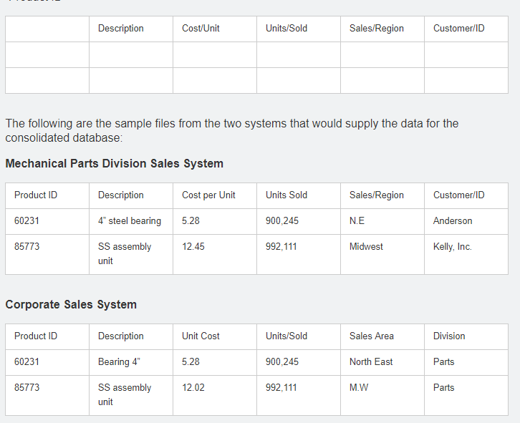Click cost 5.28 in Corporate Sales table

(x=191, y=362)
